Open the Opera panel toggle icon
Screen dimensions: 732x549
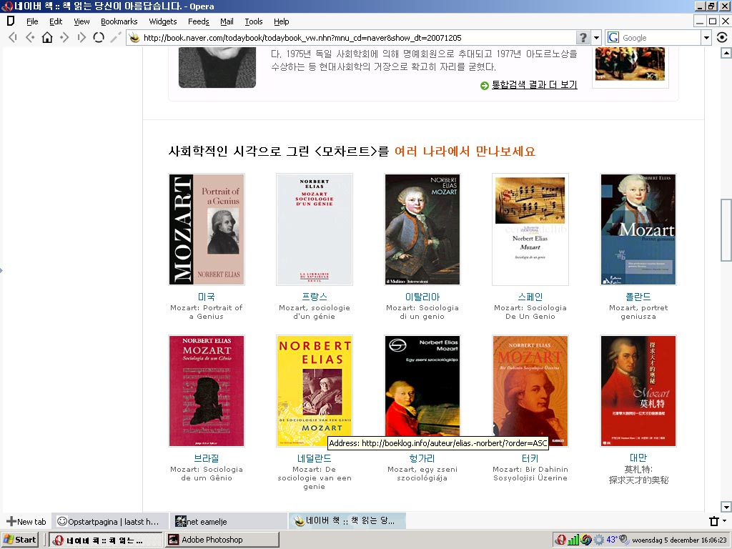(x=10, y=21)
